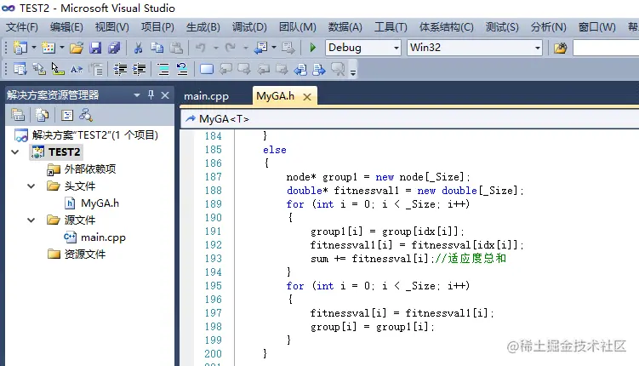Increase line indent with toolbar icon

click(139, 69)
